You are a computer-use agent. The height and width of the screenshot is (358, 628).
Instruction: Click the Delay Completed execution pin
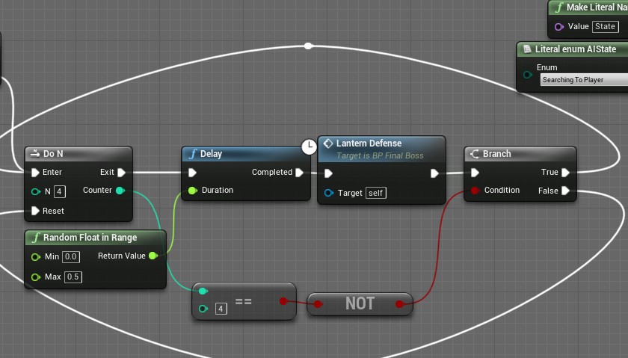pyautogui.click(x=300, y=173)
